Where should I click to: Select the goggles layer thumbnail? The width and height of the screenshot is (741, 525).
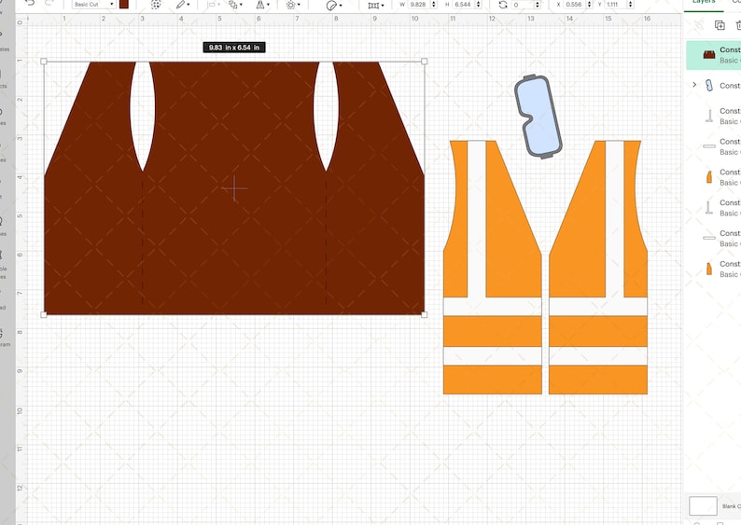point(709,86)
